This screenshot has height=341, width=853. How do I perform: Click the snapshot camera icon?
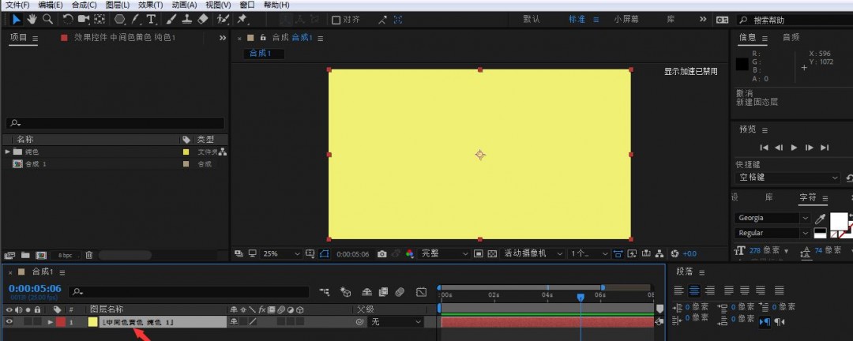[x=381, y=254]
